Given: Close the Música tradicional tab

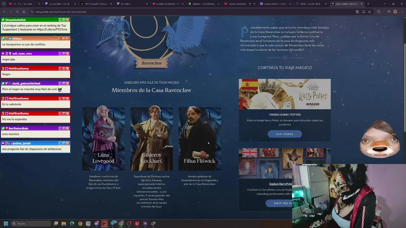Looking at the screenshot, I should pyautogui.click(x=254, y=4).
